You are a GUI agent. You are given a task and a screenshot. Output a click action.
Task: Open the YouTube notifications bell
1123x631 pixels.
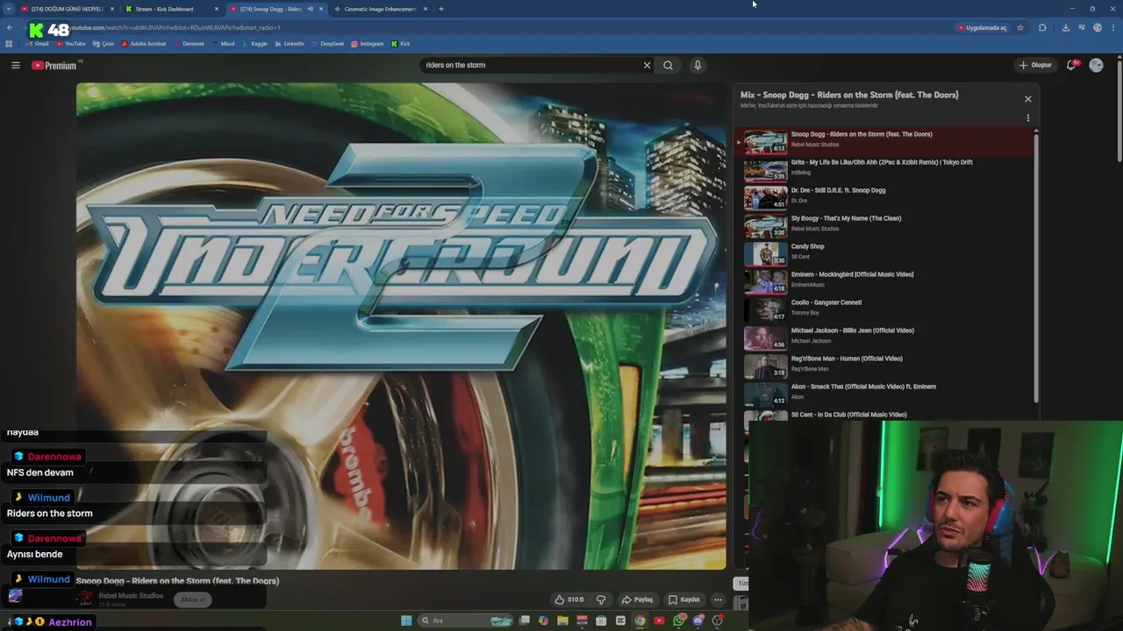1072,65
